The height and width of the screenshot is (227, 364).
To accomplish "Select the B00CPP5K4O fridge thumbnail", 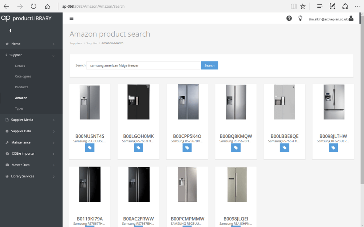I will 187,102.
